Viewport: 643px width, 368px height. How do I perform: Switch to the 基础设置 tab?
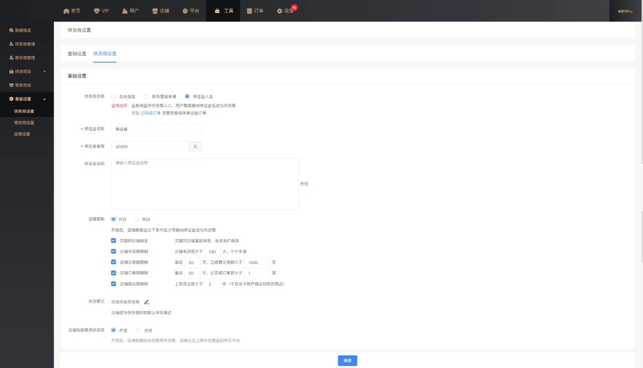click(77, 54)
